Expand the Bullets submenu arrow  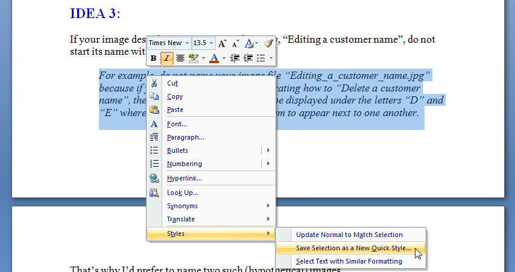click(268, 150)
